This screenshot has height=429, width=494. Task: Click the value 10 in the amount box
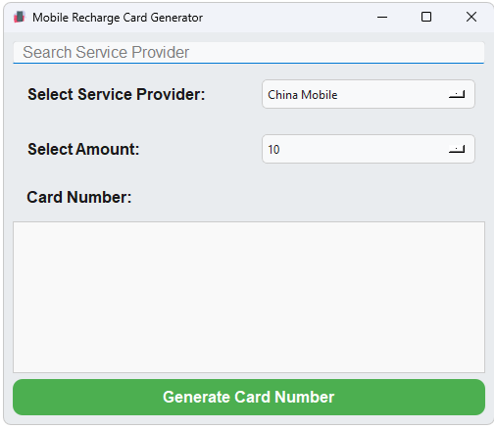(x=273, y=150)
